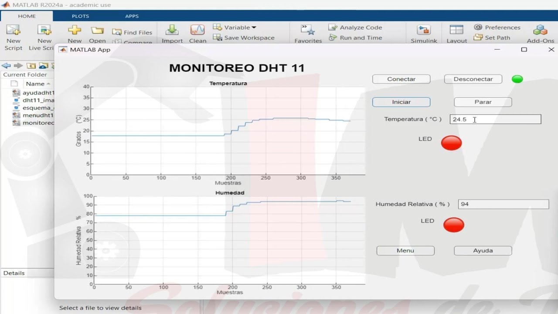Select the monitoreo file in Current Folder
This screenshot has height=314, width=558.
tap(34, 123)
